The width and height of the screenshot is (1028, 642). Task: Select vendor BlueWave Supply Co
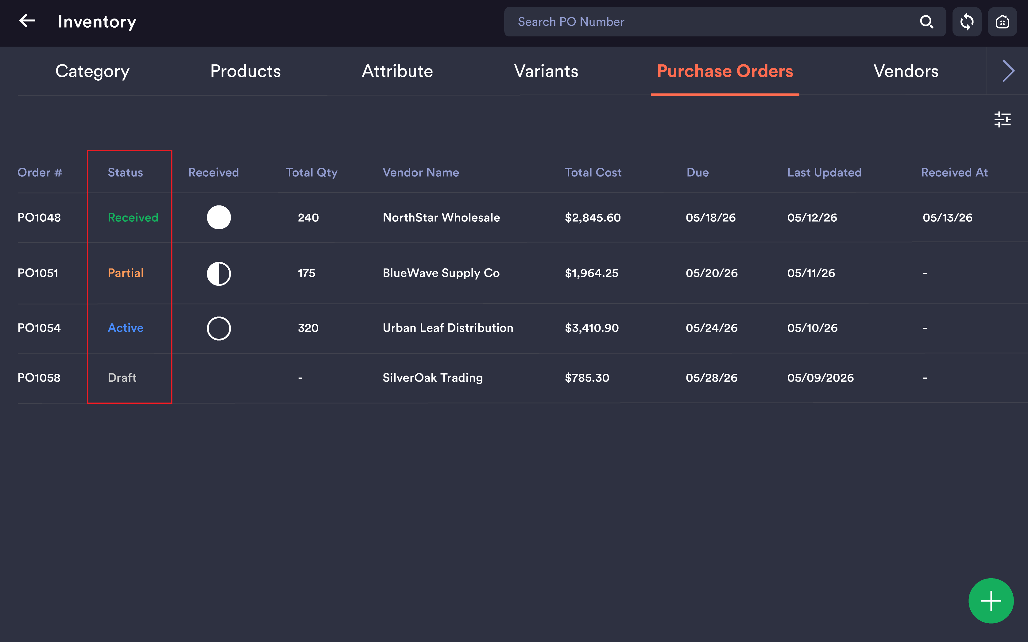[x=441, y=273]
